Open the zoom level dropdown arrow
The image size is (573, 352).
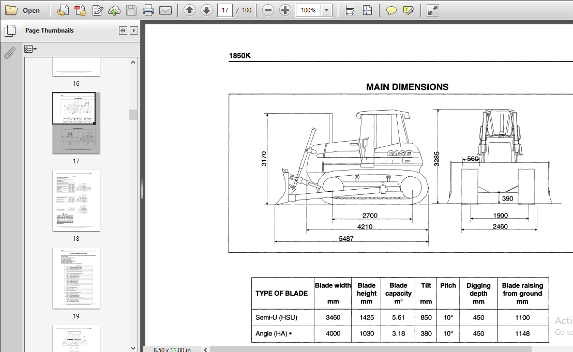[x=327, y=10]
